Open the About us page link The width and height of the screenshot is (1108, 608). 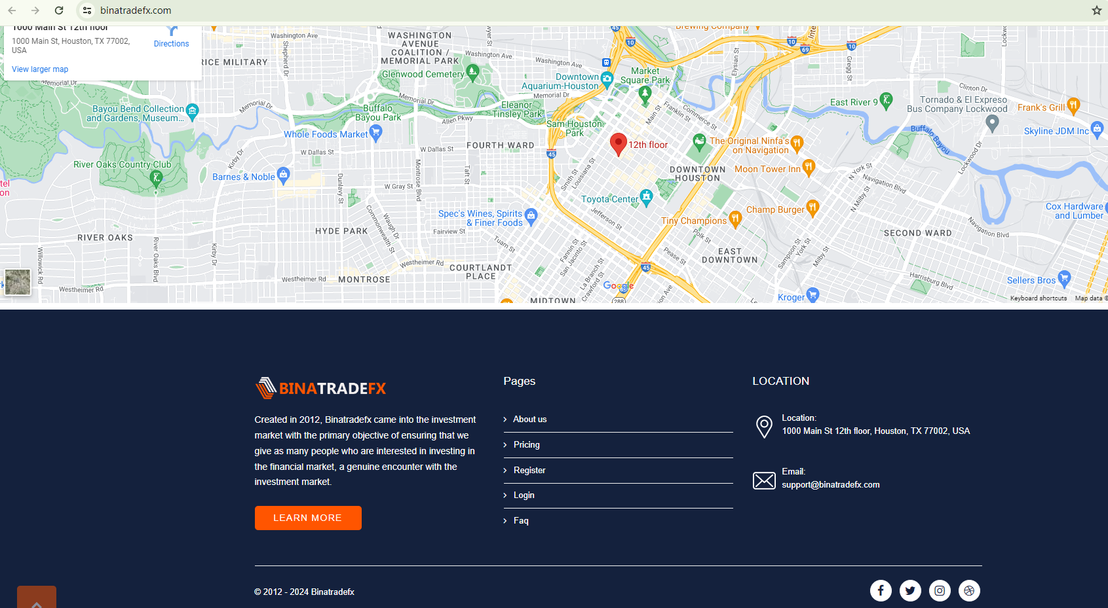tap(529, 420)
